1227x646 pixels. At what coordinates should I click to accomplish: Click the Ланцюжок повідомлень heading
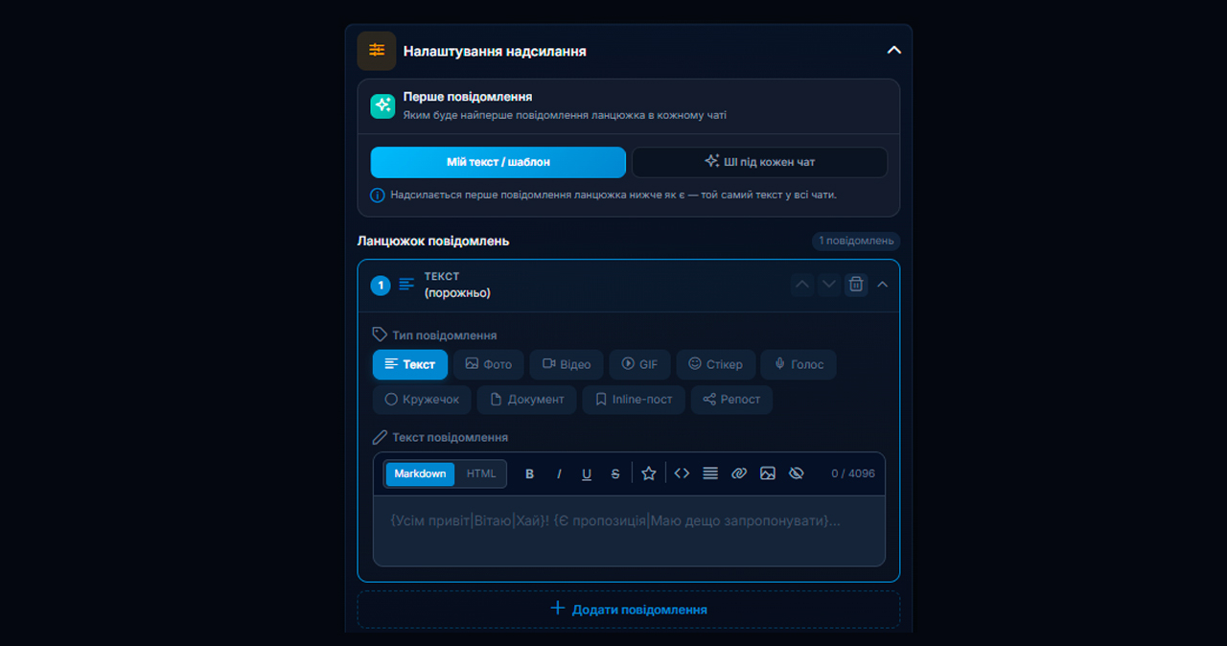(433, 242)
